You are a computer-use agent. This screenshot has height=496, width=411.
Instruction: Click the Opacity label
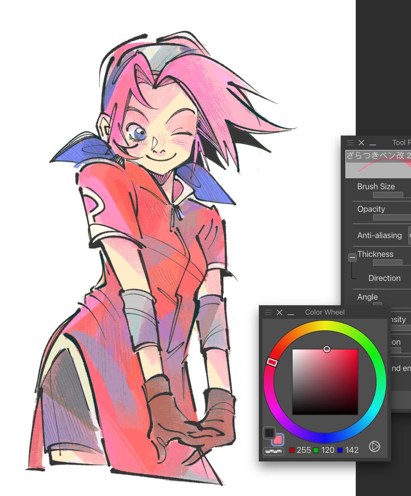click(371, 209)
